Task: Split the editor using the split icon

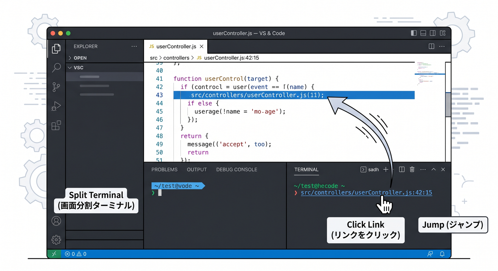Action: click(x=432, y=46)
